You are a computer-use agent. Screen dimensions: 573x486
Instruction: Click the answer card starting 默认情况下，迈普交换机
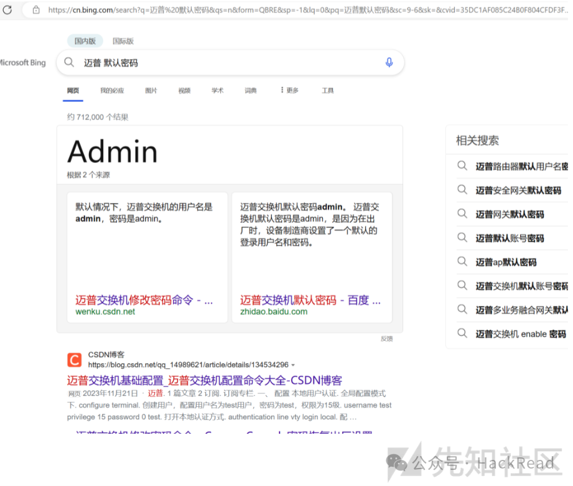tap(147, 257)
